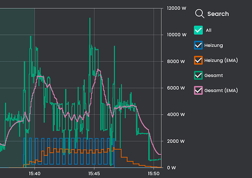Click the 15:40 time axis label
Image resolution: width=252 pixels, height=178 pixels.
click(x=35, y=174)
